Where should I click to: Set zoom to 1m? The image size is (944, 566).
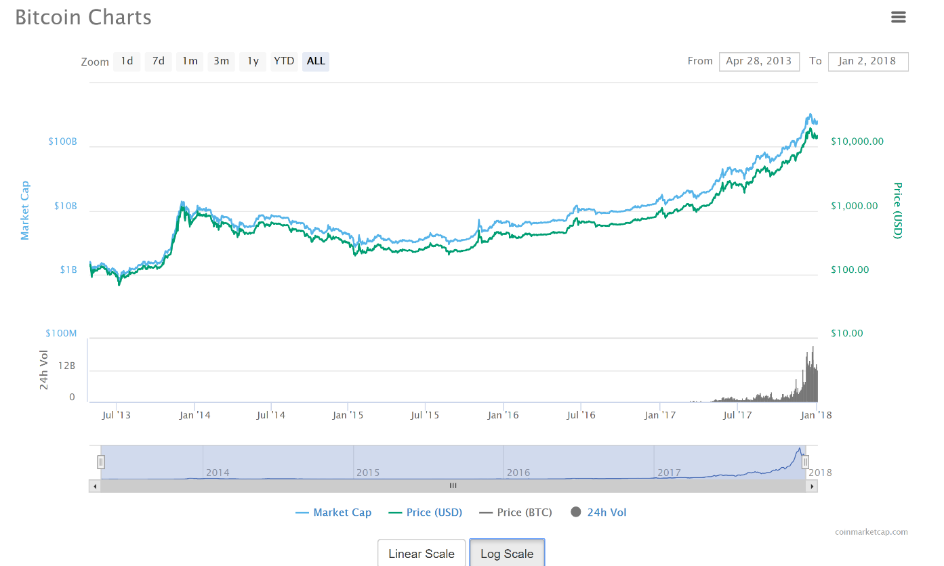(190, 61)
